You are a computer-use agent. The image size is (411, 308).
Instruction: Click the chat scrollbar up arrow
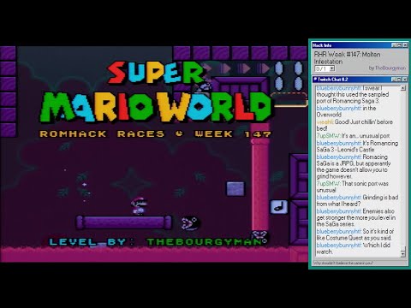point(403,88)
